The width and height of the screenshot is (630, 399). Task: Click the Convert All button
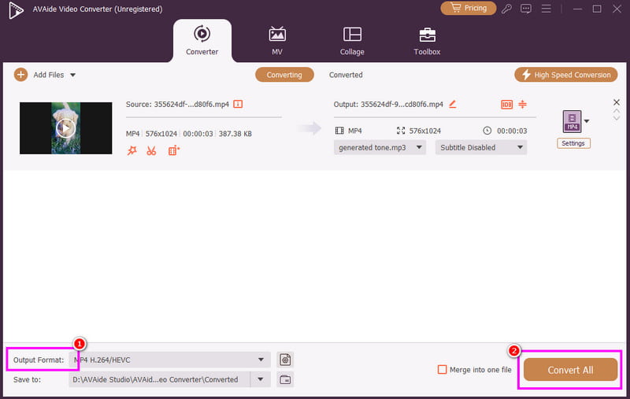tap(570, 370)
